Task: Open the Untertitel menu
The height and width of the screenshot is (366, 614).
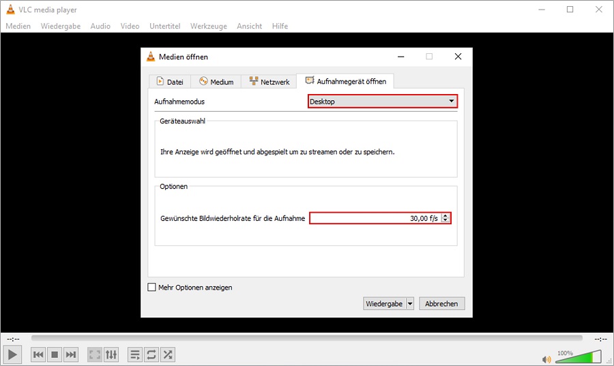Action: pyautogui.click(x=165, y=26)
